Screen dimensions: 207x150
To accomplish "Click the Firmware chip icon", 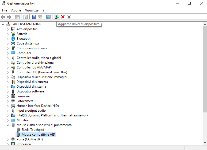I will tap(13, 96).
